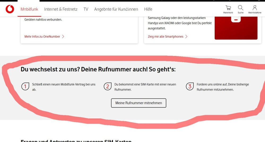
Task: Click the step 2 number icon
Action: click(x=107, y=86)
